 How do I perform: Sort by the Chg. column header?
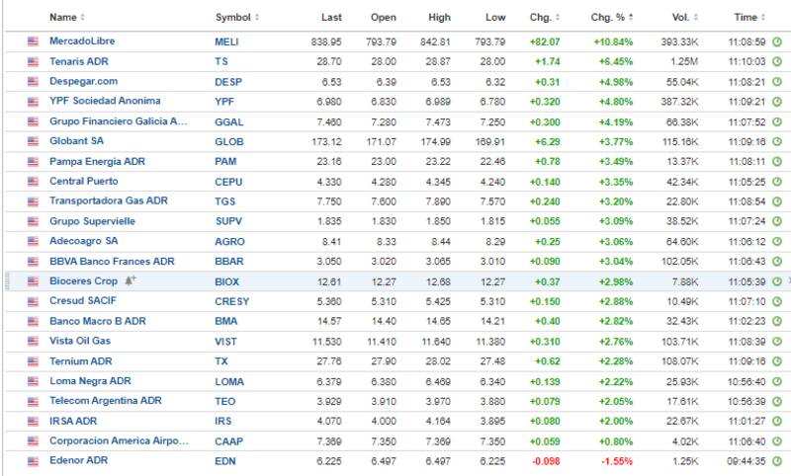pos(544,18)
